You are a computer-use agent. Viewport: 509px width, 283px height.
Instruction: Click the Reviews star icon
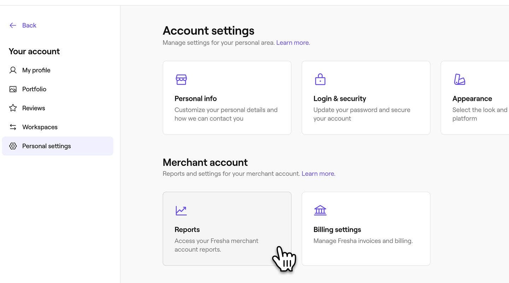[x=13, y=108]
